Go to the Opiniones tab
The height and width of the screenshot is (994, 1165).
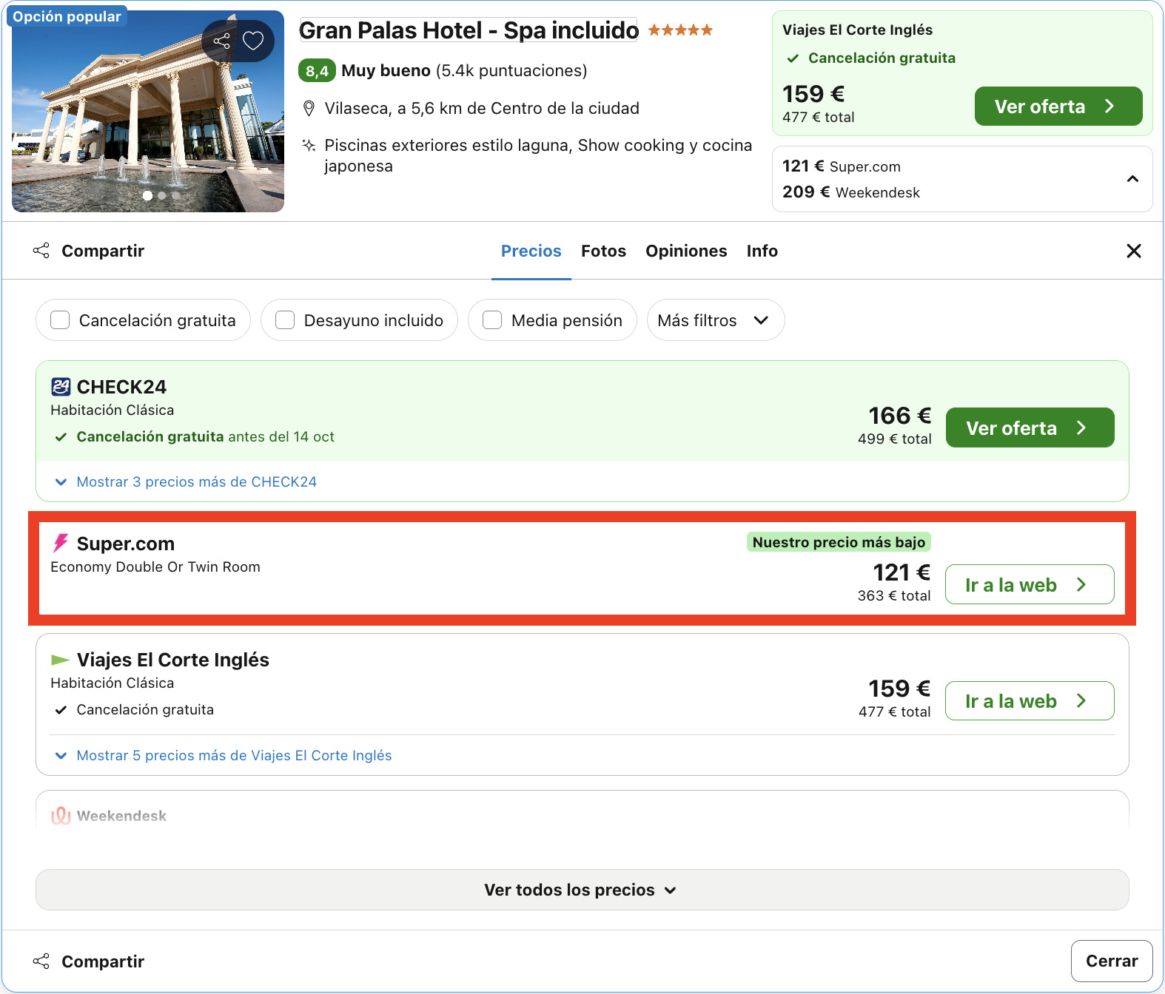tap(686, 251)
